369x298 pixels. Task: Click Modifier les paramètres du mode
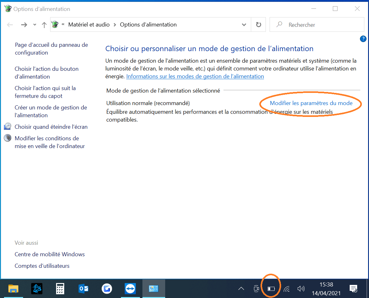311,103
